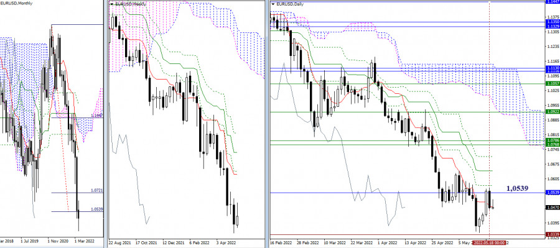This screenshot has height=248, width=560.
Task: Select the blue 1.1350 level price tag
Action: tap(552, 22)
